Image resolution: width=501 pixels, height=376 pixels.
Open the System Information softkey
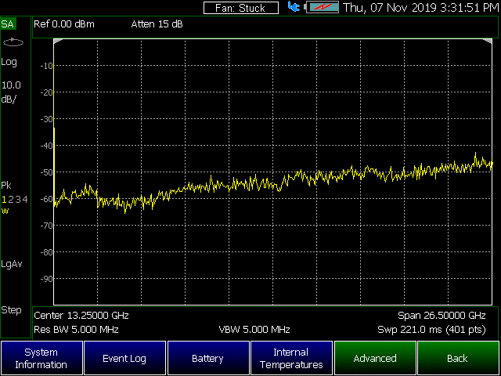[41, 358]
